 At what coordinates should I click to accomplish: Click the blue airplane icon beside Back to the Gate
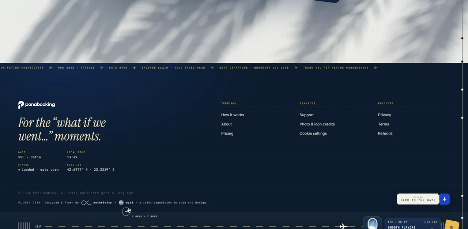445,199
